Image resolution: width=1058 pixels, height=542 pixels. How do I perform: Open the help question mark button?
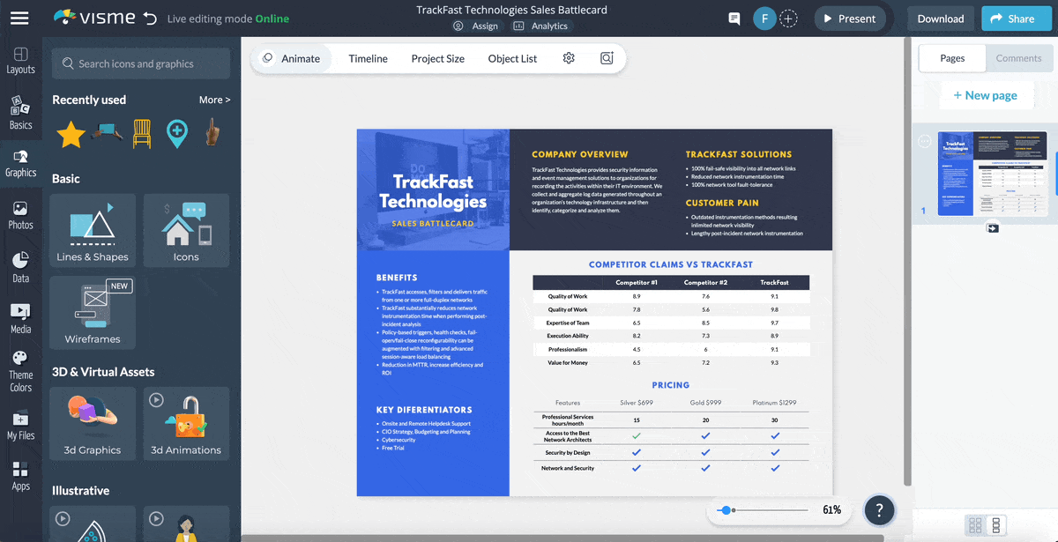(879, 509)
